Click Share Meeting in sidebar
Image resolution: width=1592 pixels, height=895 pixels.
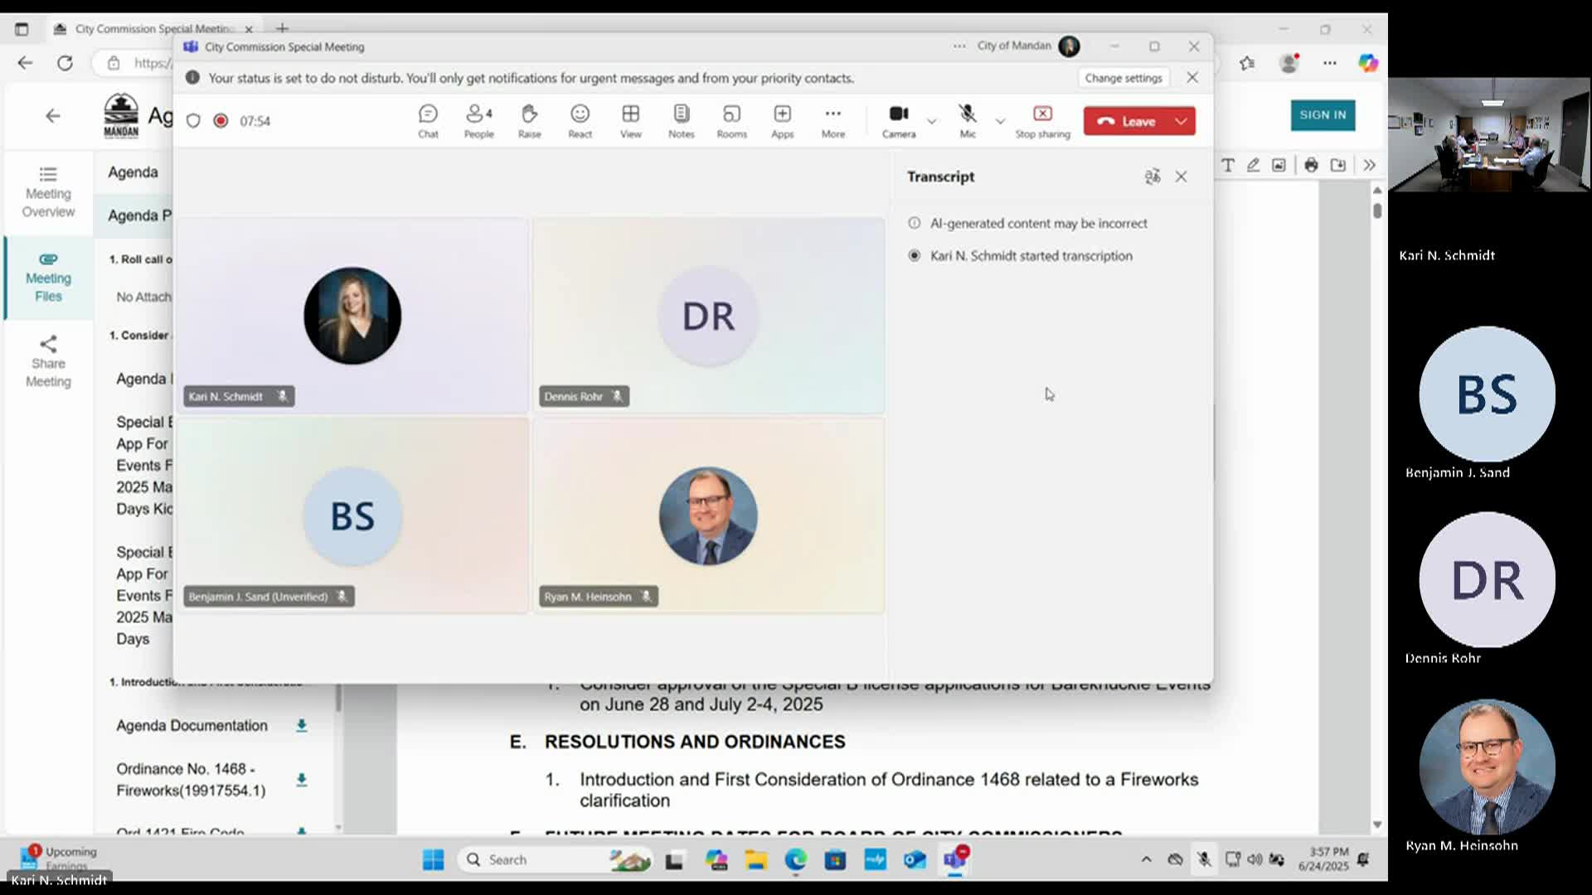[48, 362]
